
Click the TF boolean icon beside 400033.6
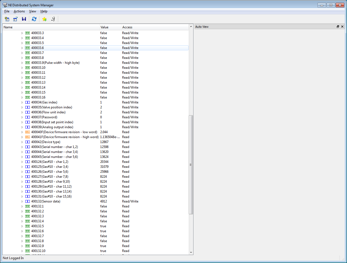pos(28,48)
